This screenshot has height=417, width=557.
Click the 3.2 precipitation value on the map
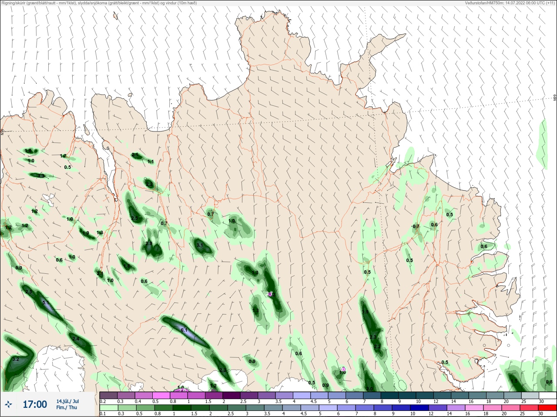16,360
